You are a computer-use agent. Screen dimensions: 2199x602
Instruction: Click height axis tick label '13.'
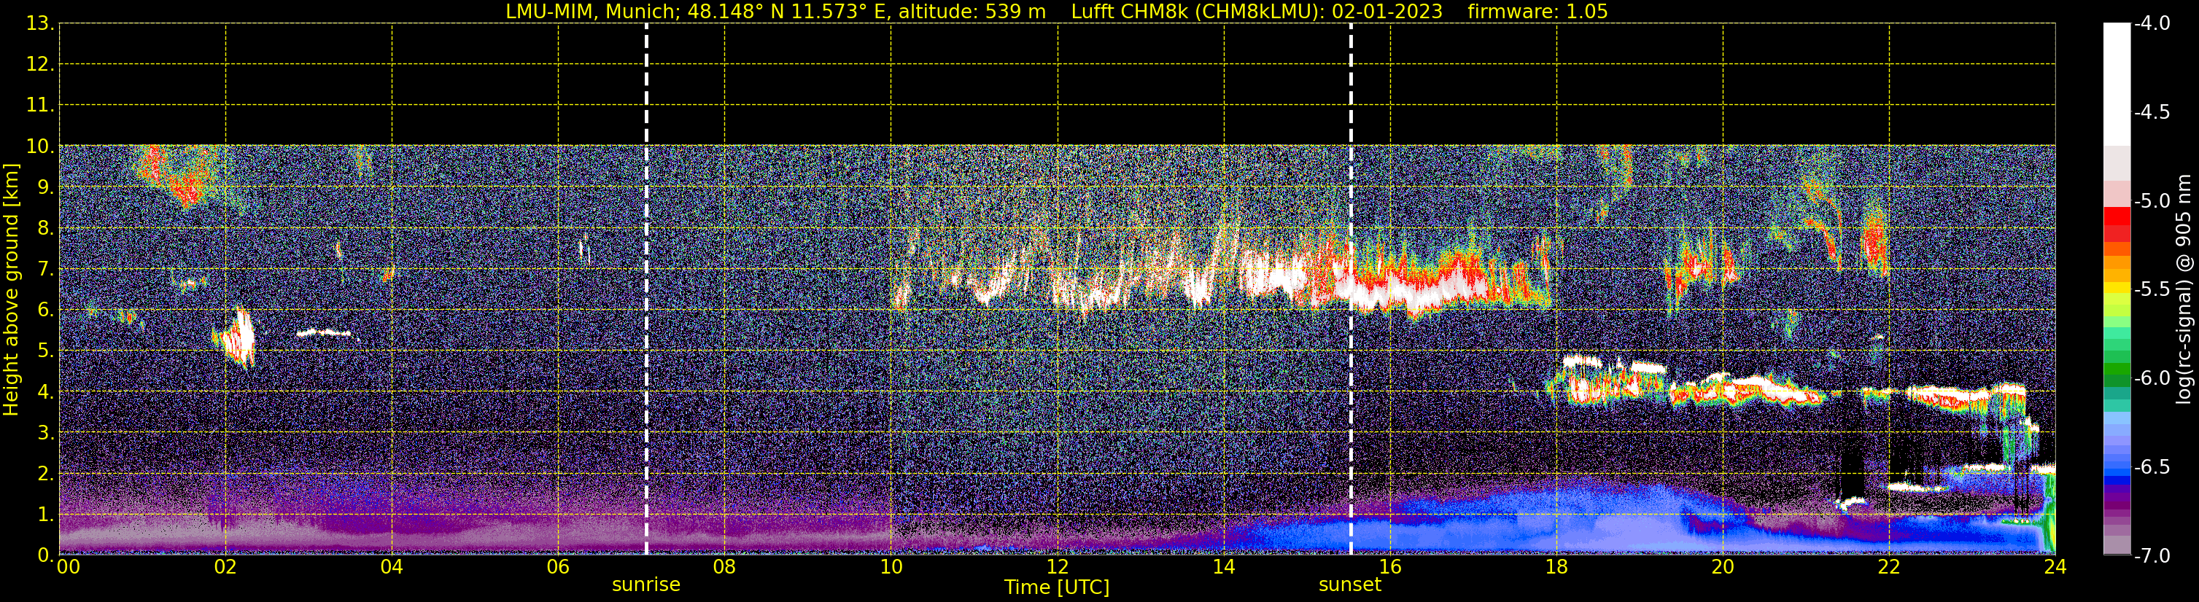click(39, 24)
